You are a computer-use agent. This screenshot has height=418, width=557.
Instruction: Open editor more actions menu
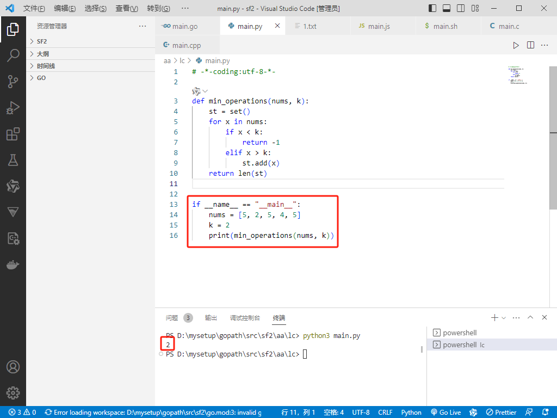544,45
